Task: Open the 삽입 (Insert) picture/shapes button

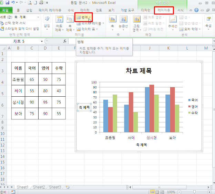Action: pyautogui.click(x=47, y=23)
